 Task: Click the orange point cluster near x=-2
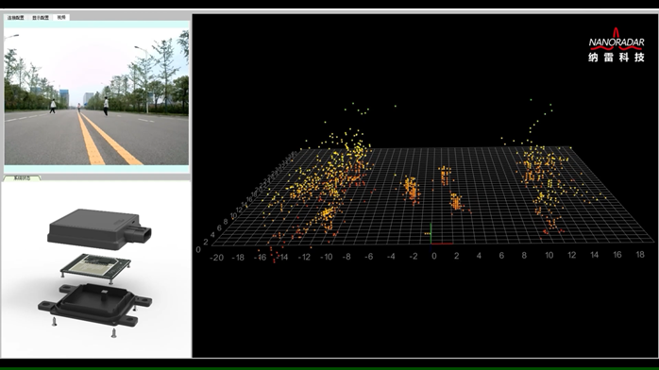[412, 191]
